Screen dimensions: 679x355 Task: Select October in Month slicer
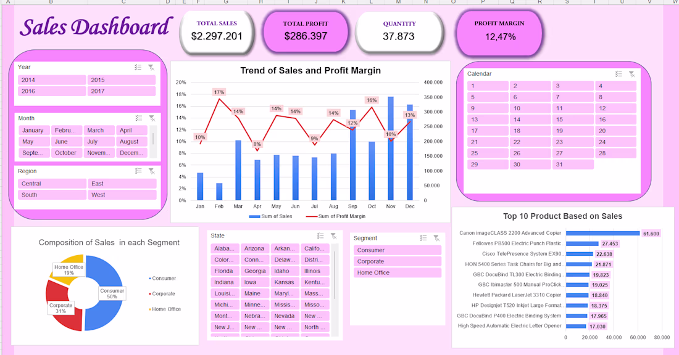point(67,153)
